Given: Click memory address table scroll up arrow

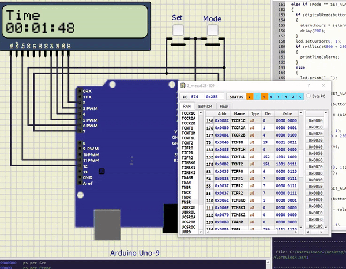Looking at the screenshot, I should [x=326, y=113].
